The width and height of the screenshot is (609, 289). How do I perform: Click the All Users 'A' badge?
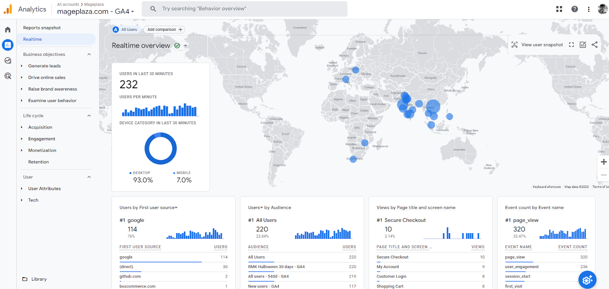coord(116,30)
